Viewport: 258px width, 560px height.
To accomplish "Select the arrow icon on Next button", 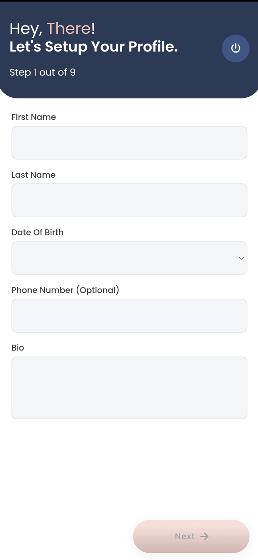I will [x=205, y=536].
